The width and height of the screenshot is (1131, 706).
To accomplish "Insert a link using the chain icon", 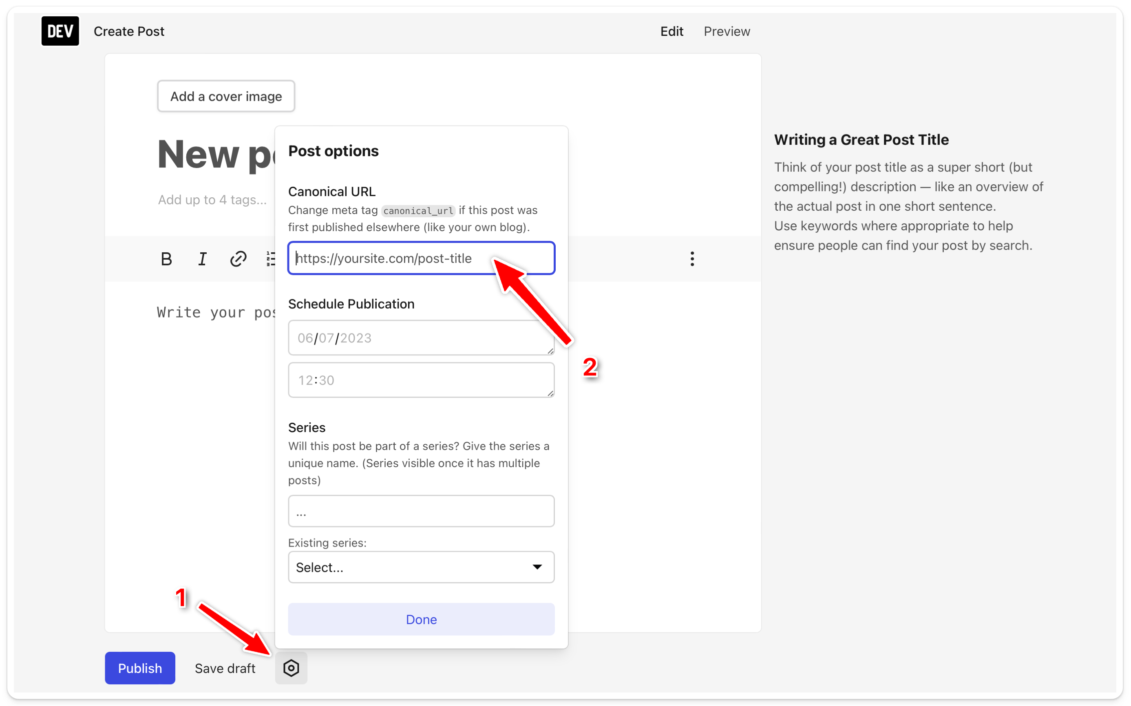I will pos(238,259).
